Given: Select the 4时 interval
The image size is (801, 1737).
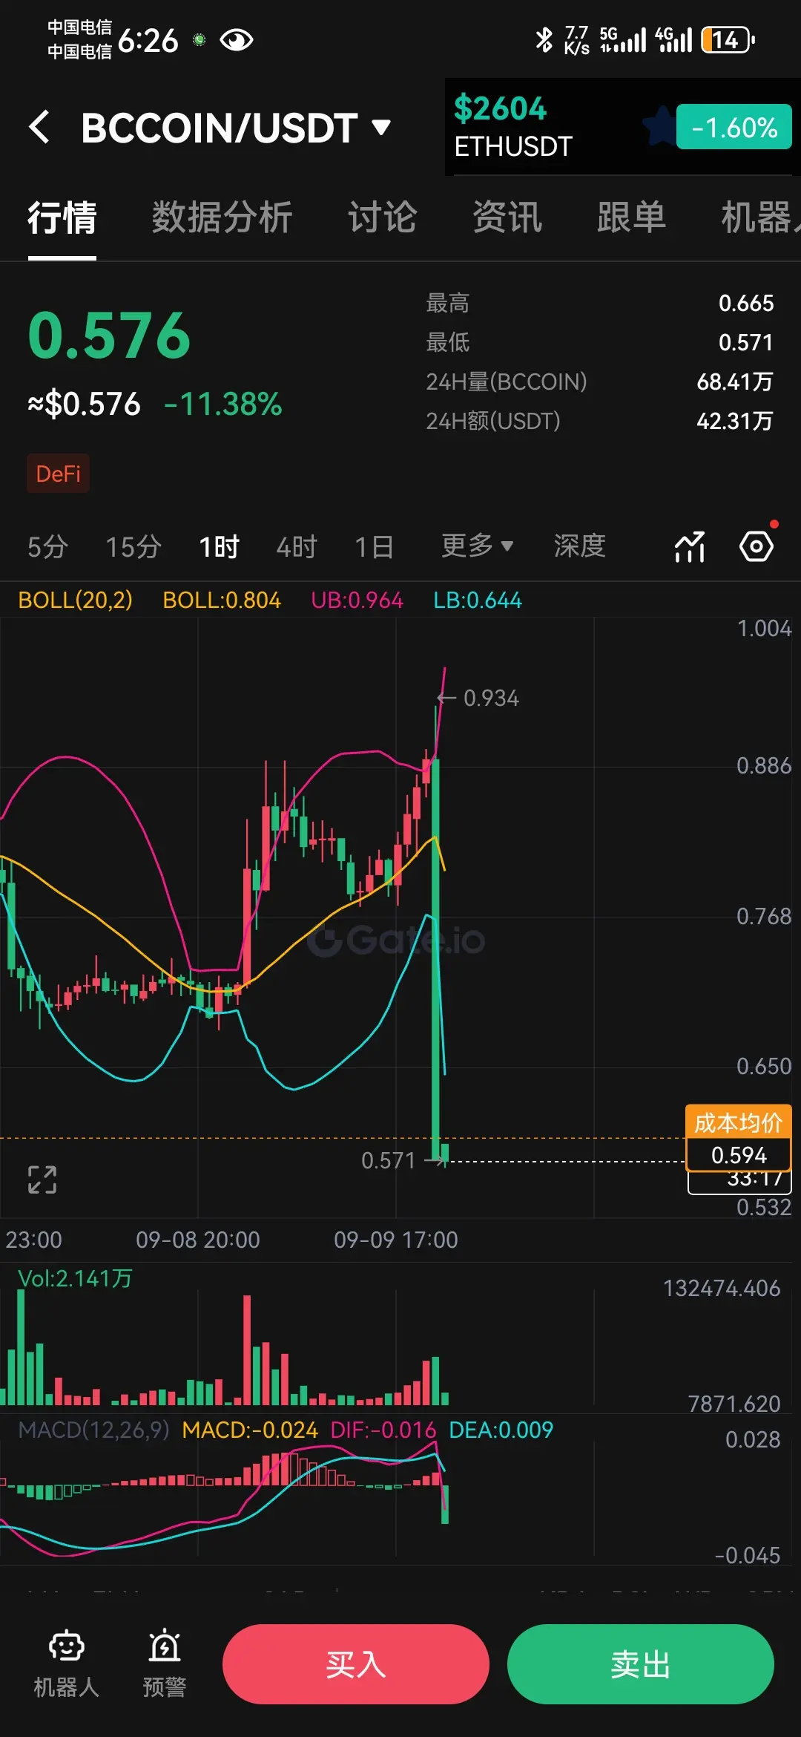Looking at the screenshot, I should 297,547.
